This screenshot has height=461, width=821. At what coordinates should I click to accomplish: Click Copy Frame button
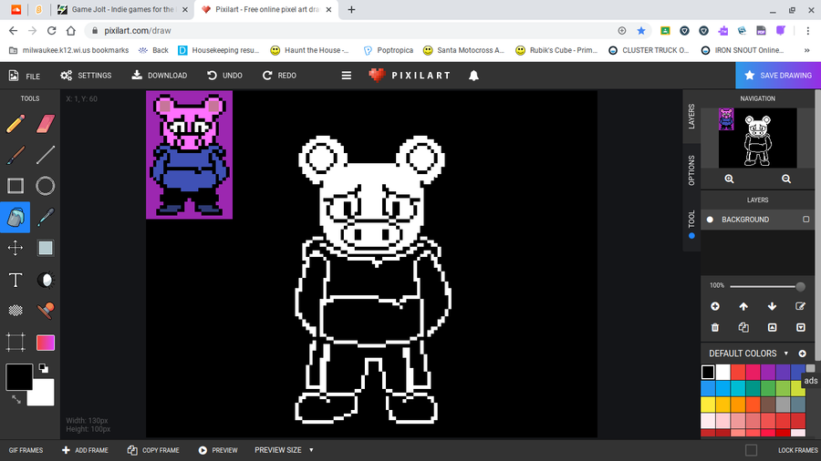point(153,450)
